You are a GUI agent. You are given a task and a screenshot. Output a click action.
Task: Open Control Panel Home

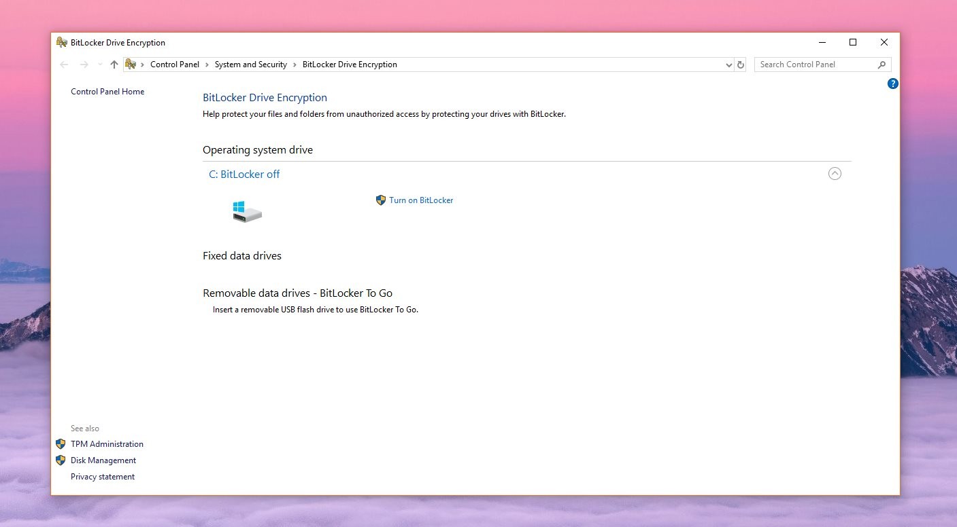[107, 92]
